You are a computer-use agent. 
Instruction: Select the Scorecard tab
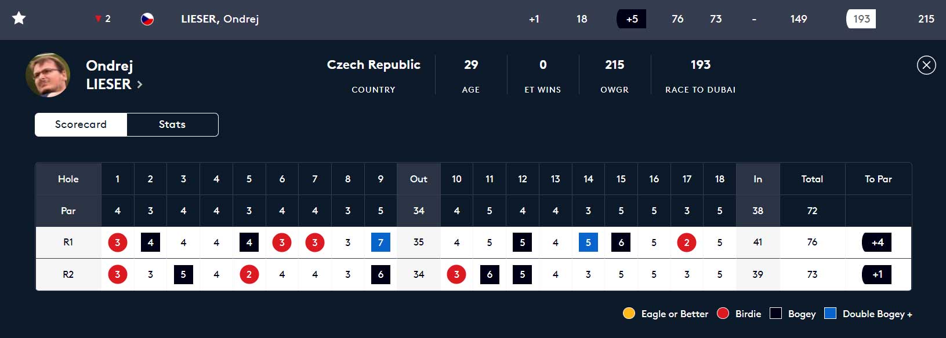(81, 124)
